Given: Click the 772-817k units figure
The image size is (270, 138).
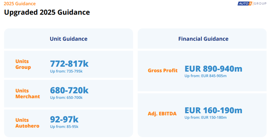Looking at the screenshot, I should (69, 63).
